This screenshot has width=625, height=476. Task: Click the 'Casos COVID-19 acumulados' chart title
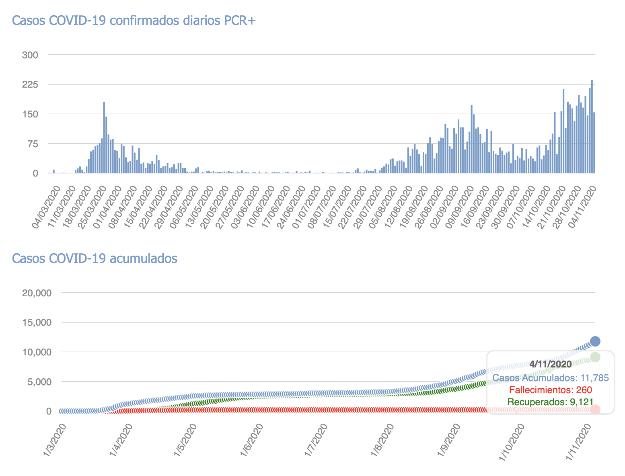coord(95,258)
